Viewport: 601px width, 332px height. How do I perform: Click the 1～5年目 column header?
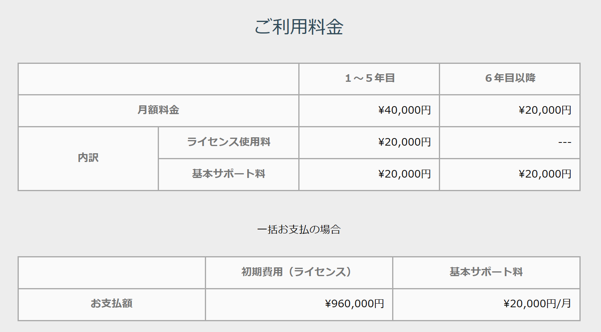pos(370,78)
